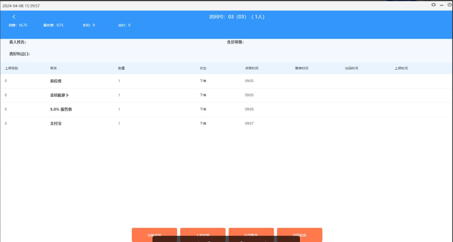
Task: Click the 出品时间 column header
Action: click(x=351, y=68)
